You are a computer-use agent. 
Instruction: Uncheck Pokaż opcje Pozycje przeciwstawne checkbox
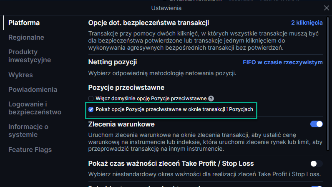(91, 109)
